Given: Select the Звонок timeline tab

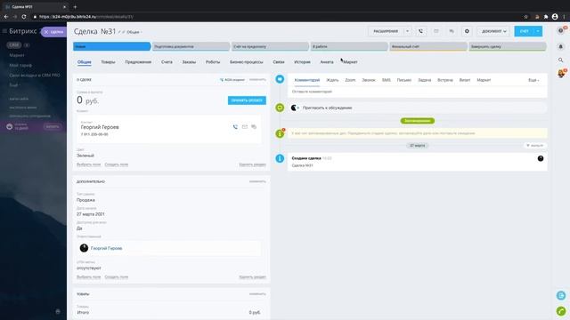Looking at the screenshot, I should [x=368, y=80].
